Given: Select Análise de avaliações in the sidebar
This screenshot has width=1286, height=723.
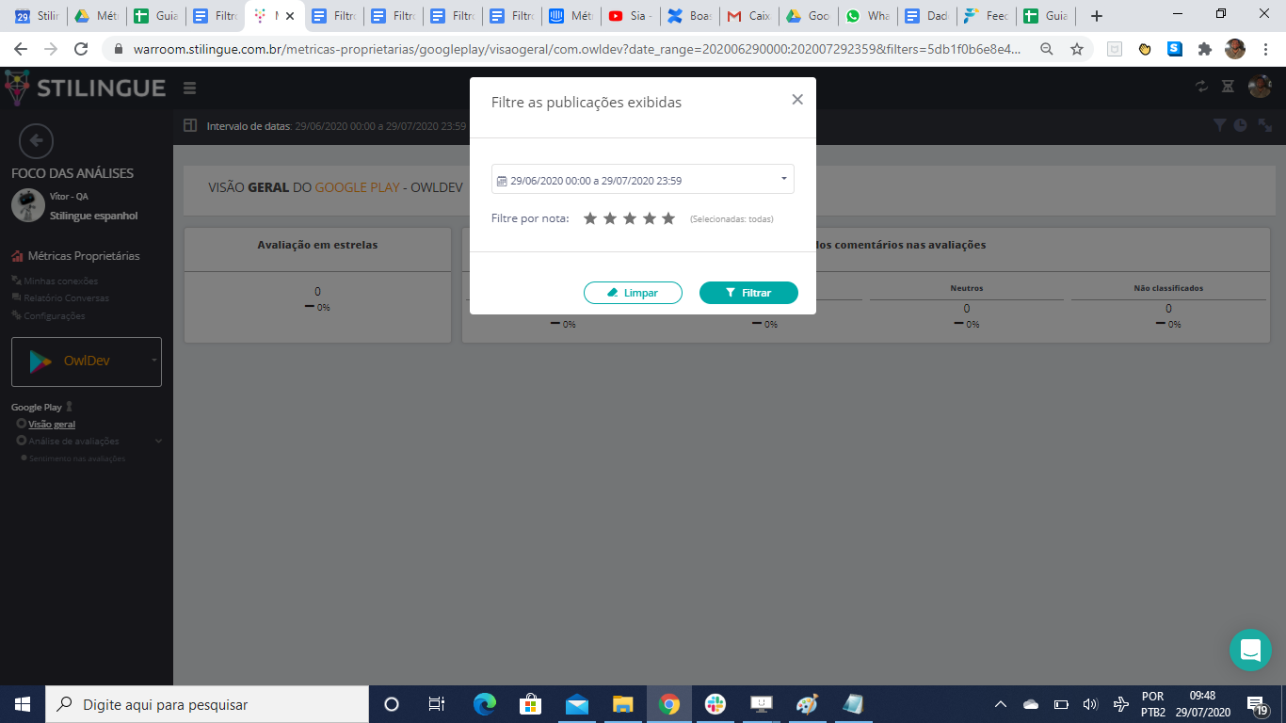Looking at the screenshot, I should point(73,441).
